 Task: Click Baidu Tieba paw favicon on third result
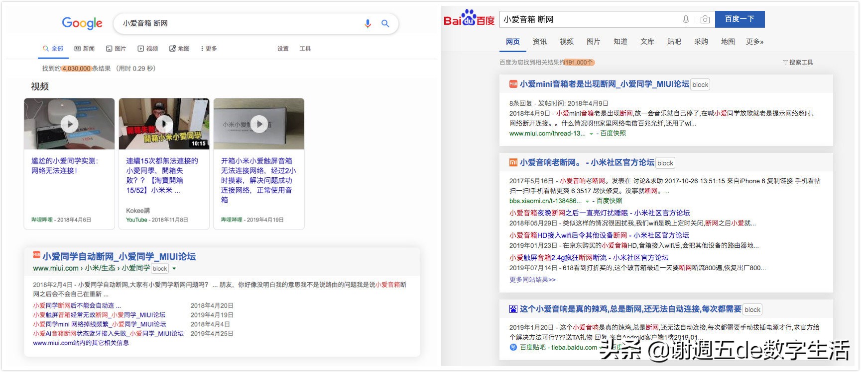tap(513, 309)
